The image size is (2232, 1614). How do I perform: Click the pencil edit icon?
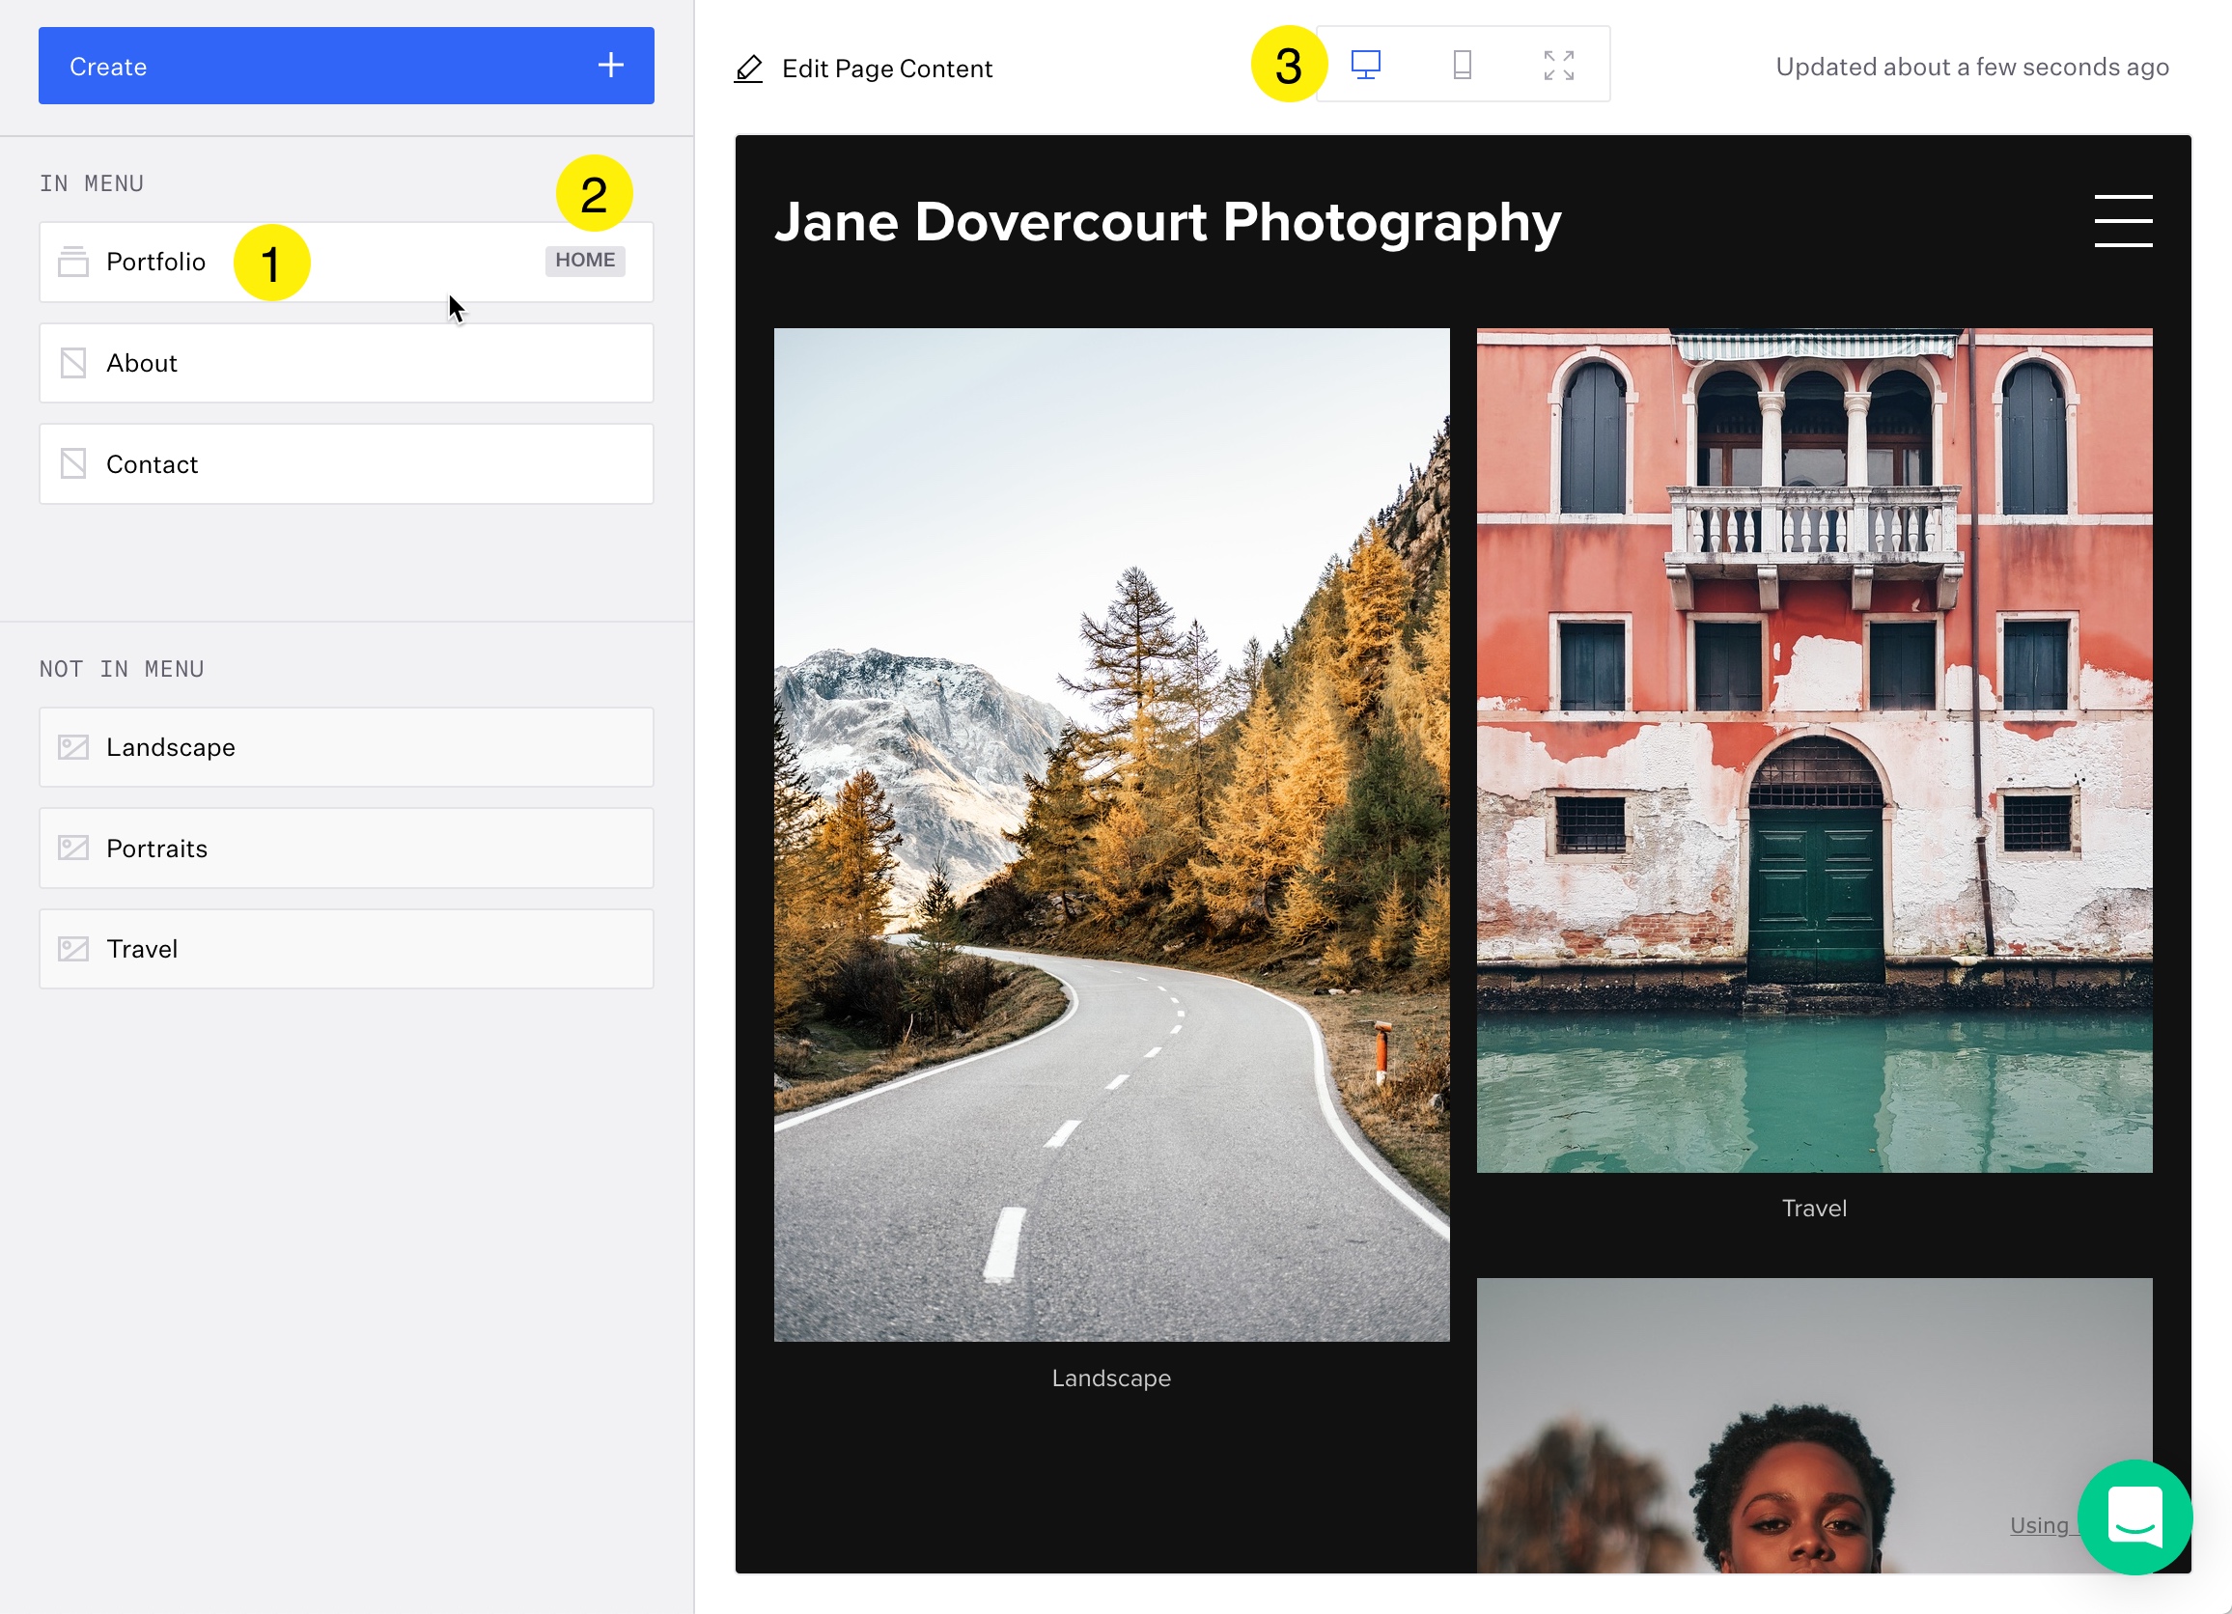click(748, 69)
